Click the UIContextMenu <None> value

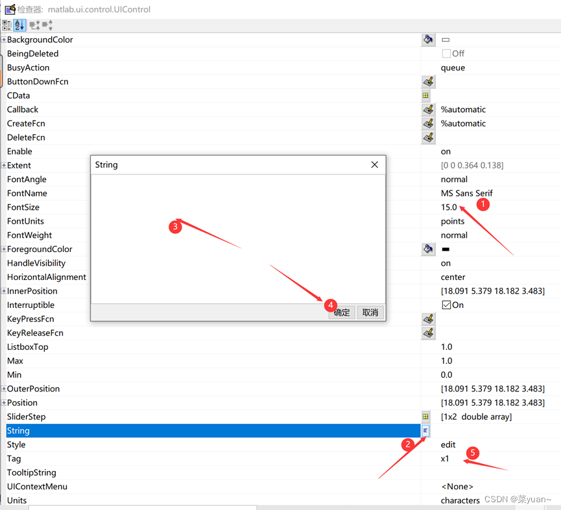(457, 487)
